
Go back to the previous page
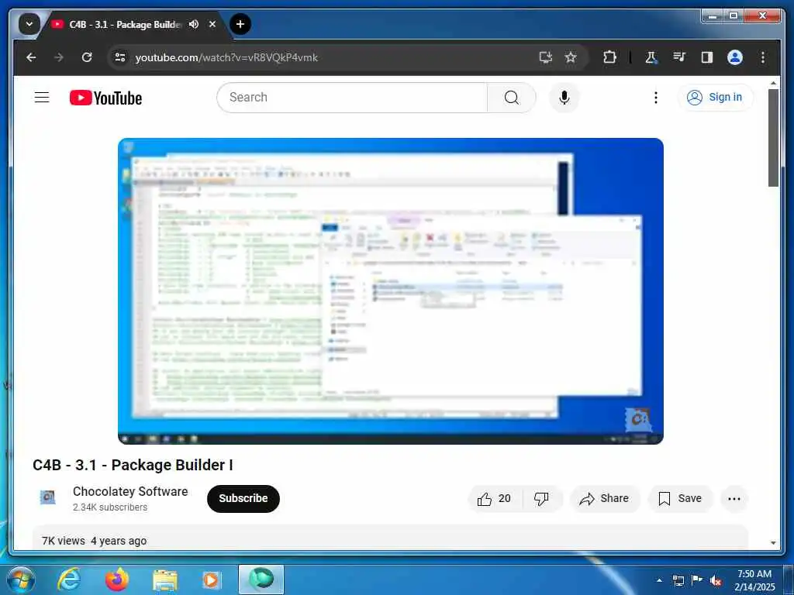[x=31, y=57]
